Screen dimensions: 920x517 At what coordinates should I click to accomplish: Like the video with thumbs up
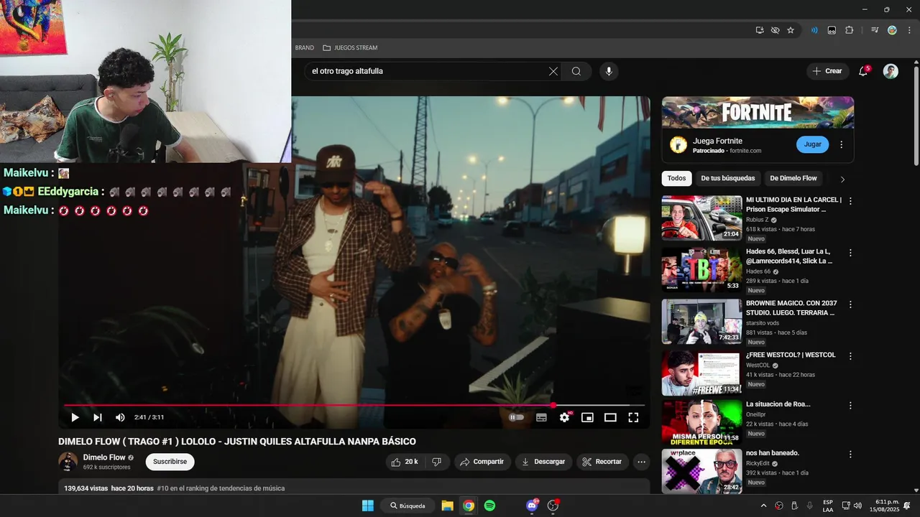click(x=405, y=462)
